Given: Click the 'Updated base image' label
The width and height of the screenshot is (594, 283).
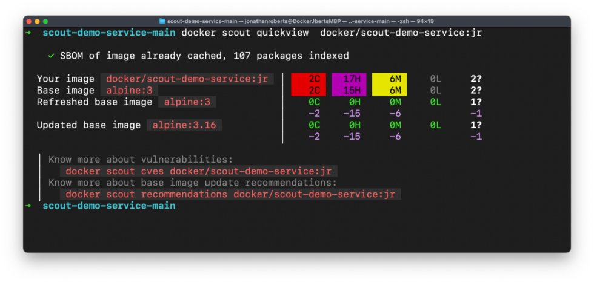Looking at the screenshot, I should pyautogui.click(x=88, y=125).
